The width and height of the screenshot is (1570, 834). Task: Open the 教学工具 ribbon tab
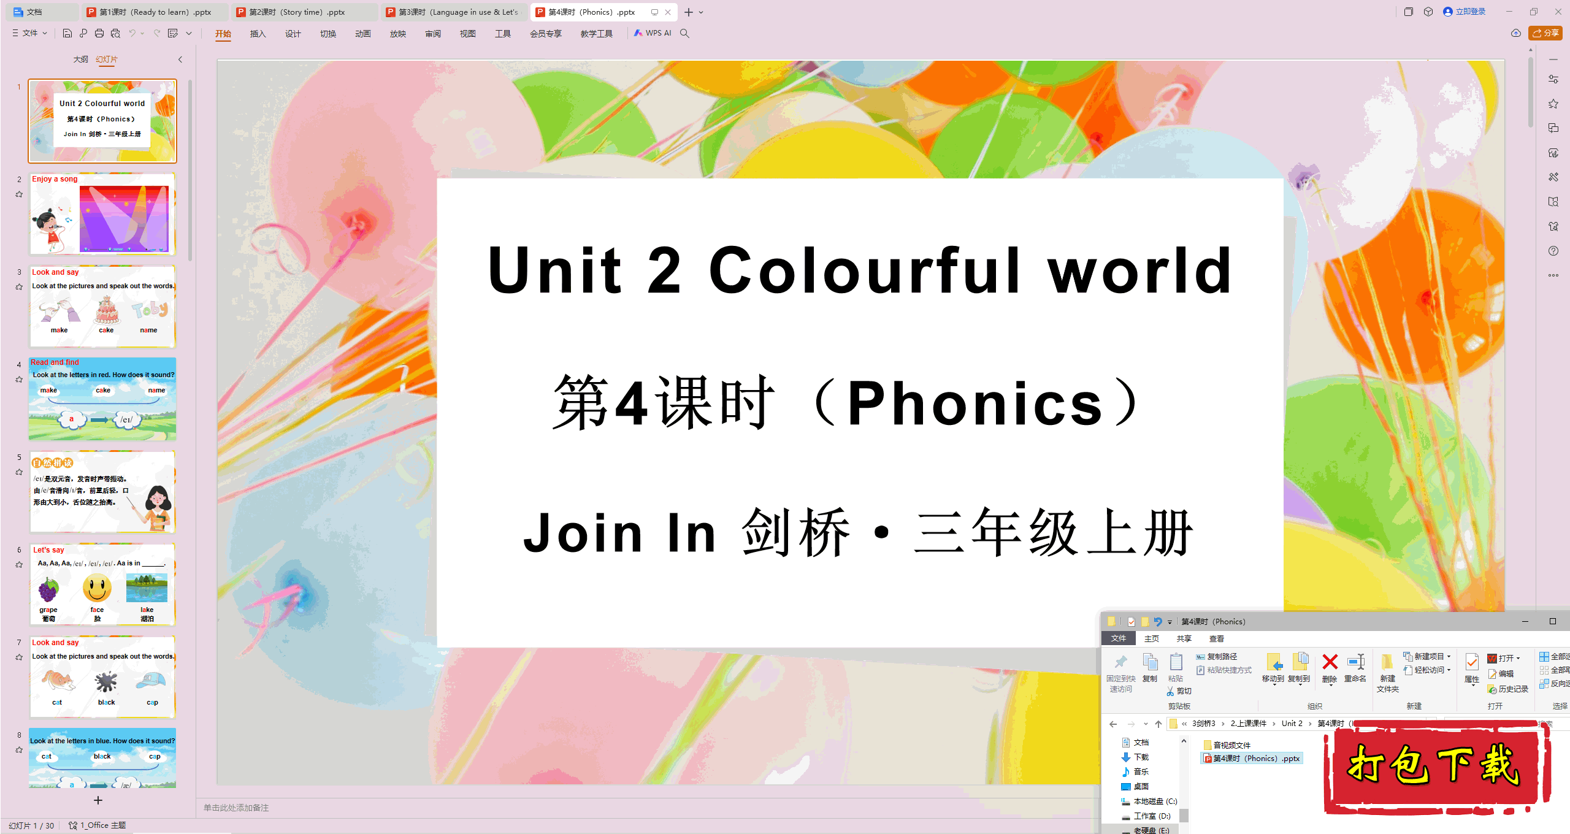[596, 34]
